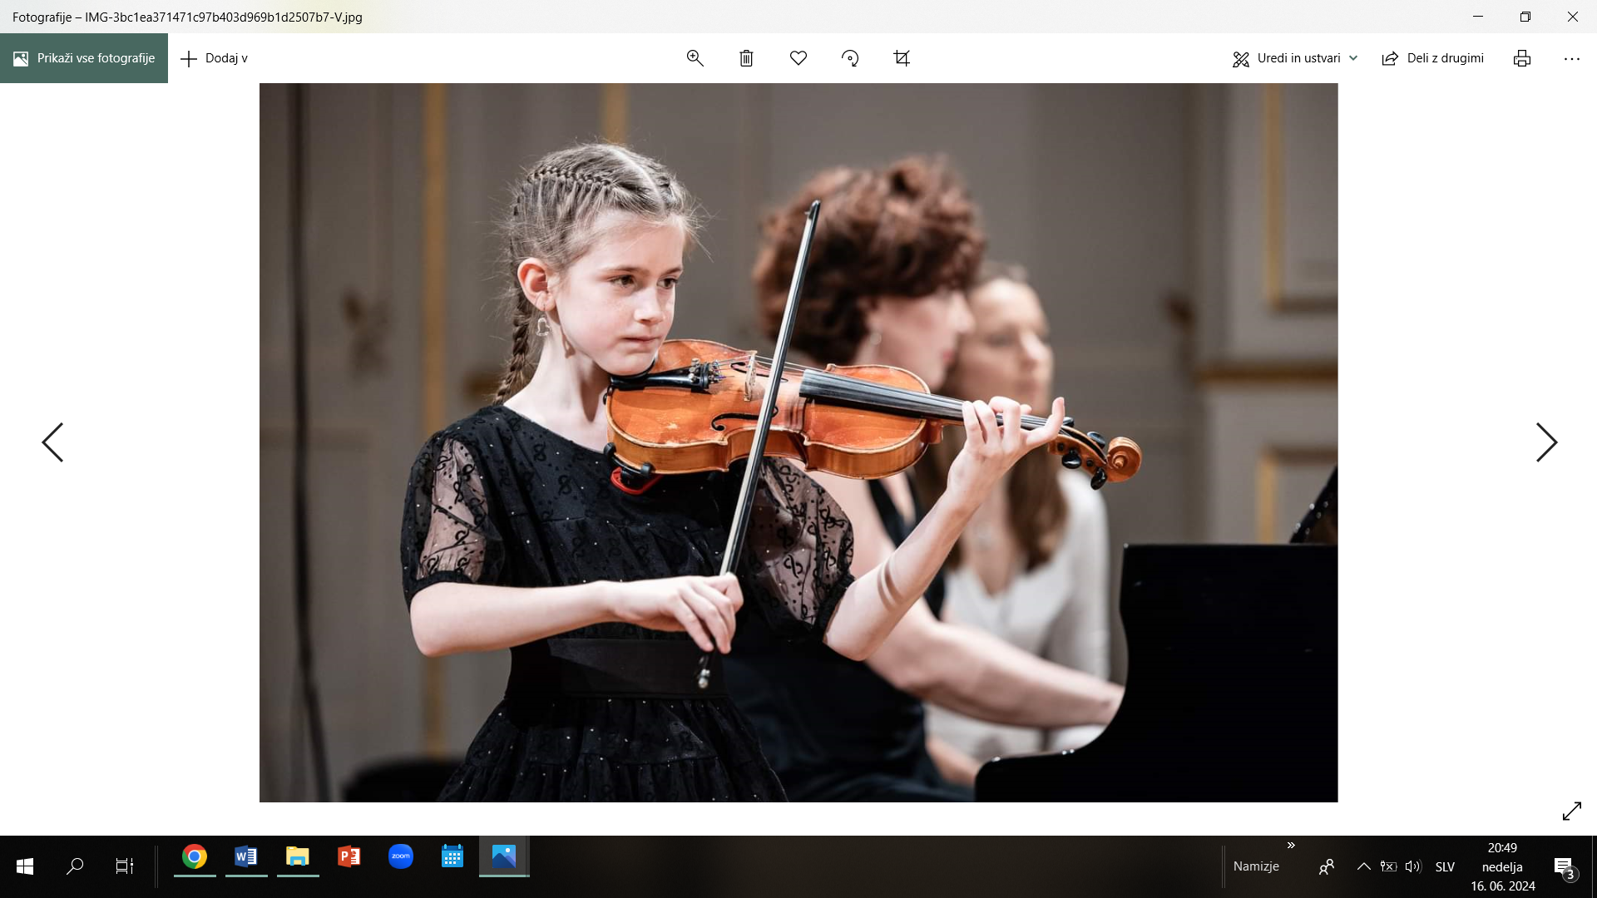Expand 'Uredi in ustvari' dropdown
1597x898 pixels.
point(1295,58)
